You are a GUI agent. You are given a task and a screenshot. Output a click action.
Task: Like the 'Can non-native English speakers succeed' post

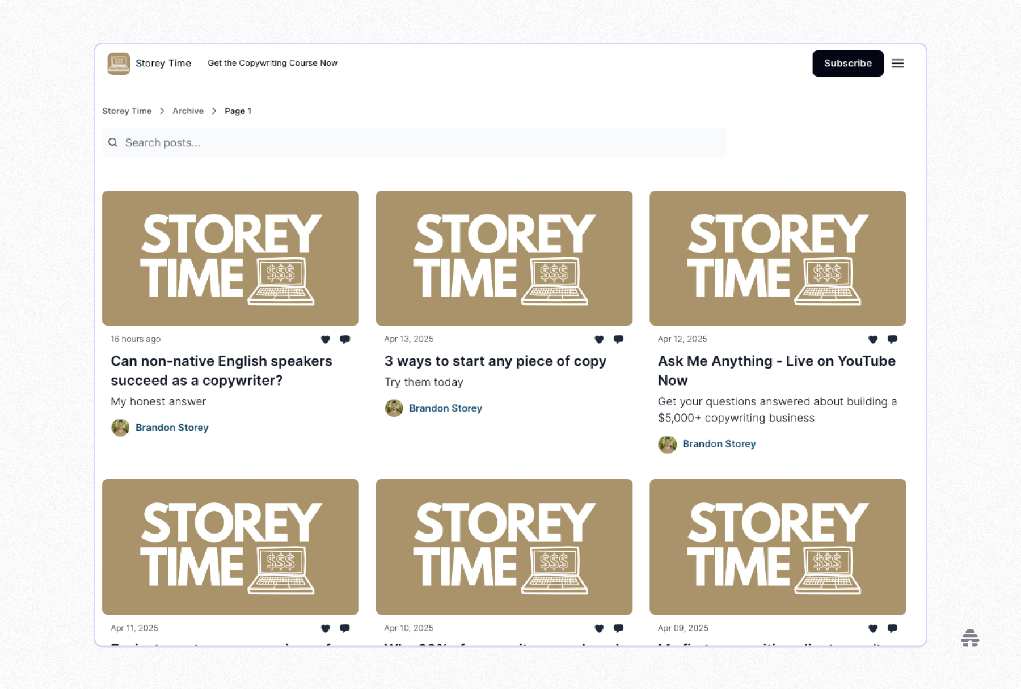tap(326, 339)
